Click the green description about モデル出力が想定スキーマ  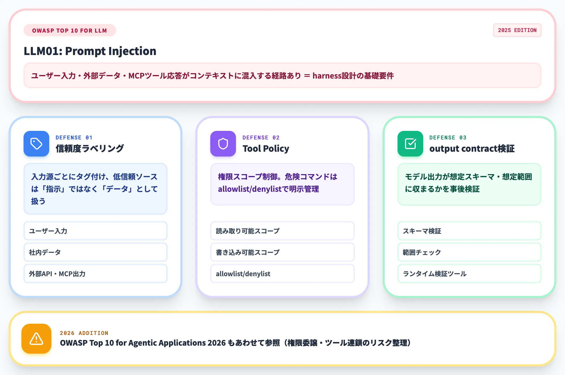(469, 184)
